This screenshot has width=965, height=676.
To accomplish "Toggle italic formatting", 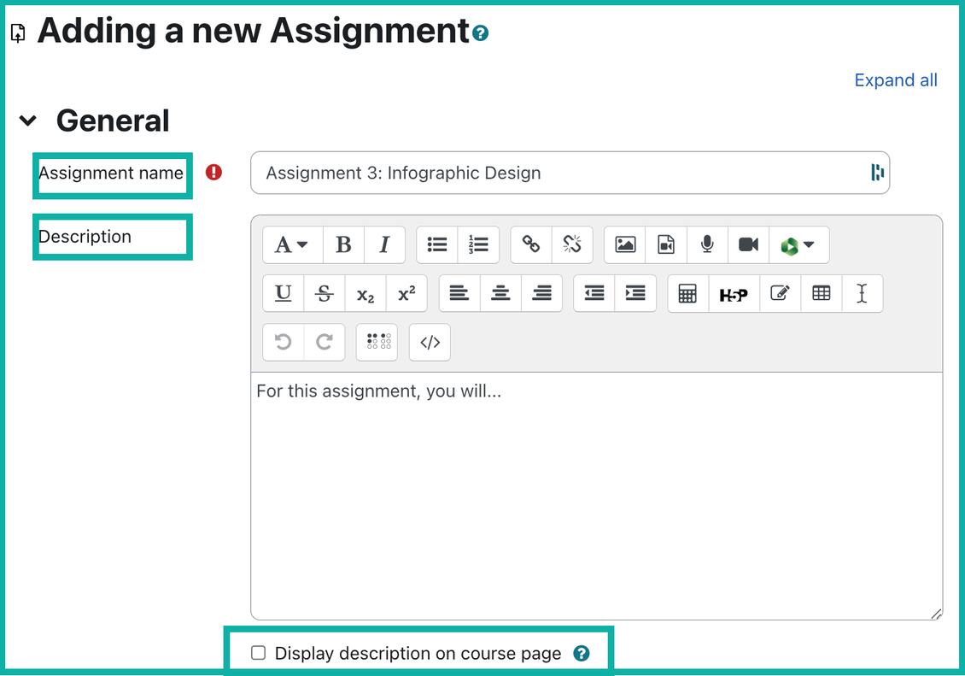I will (384, 245).
